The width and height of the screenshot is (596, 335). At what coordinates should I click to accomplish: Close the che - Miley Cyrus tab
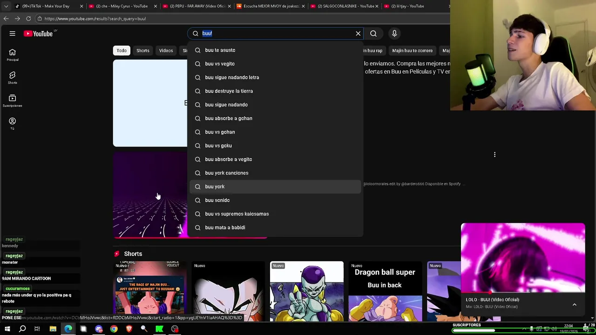[x=155, y=6]
